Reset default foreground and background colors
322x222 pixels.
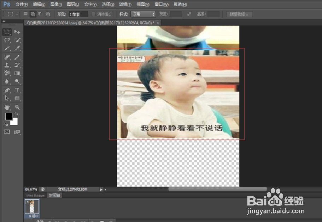(6, 124)
